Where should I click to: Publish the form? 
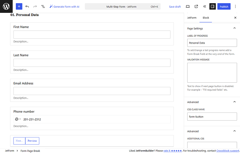224,6
